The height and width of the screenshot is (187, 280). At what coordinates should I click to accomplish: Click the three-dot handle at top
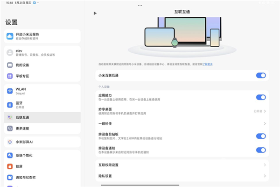[x=140, y=5]
